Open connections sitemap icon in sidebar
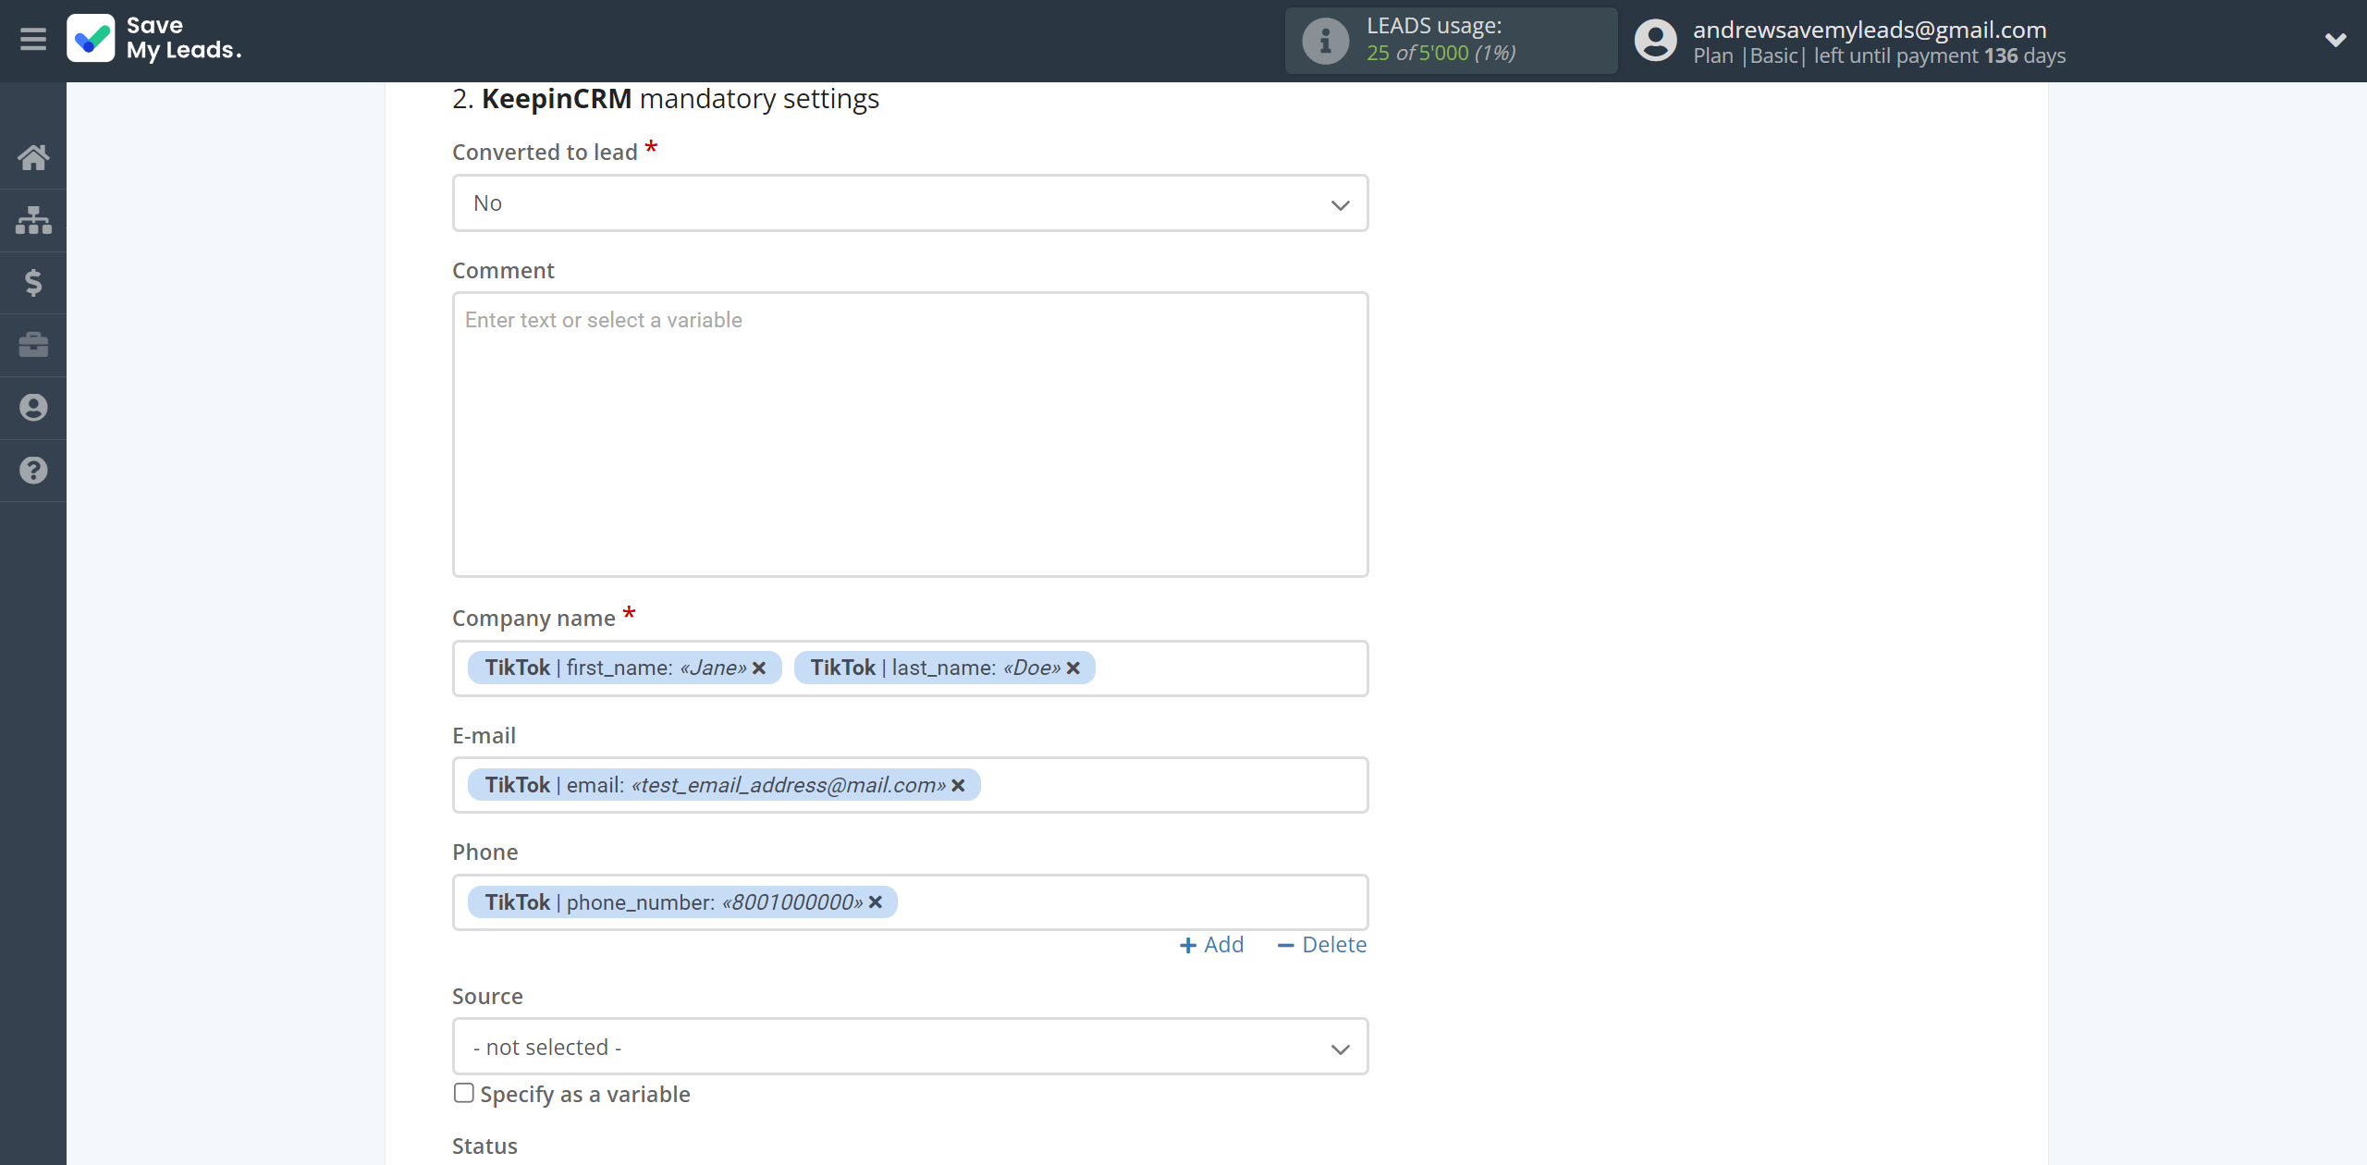The width and height of the screenshot is (2367, 1165). coord(33,220)
